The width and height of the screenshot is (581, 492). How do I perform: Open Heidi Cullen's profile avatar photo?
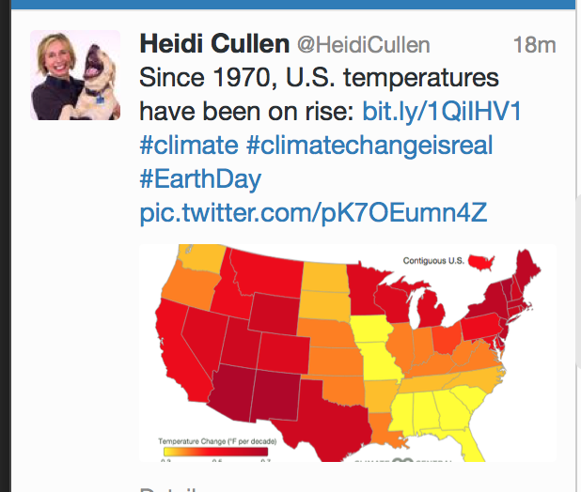(x=75, y=75)
